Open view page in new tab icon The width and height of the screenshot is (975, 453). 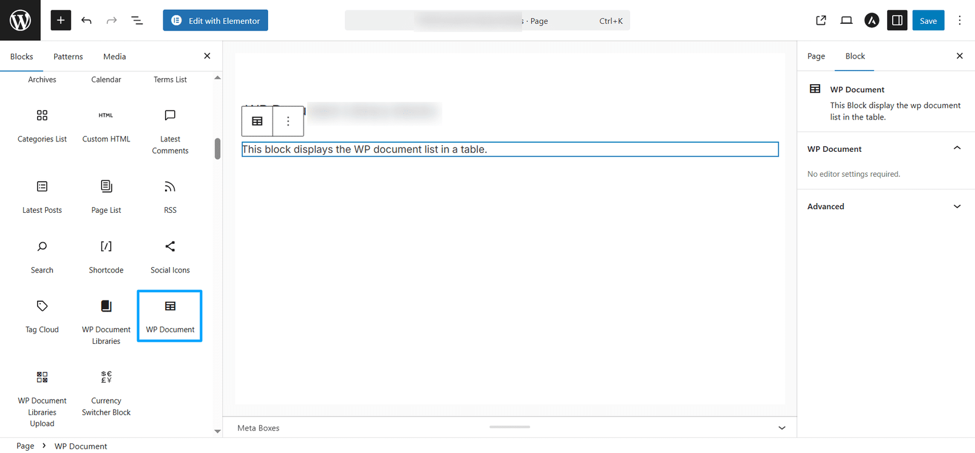[x=821, y=20]
